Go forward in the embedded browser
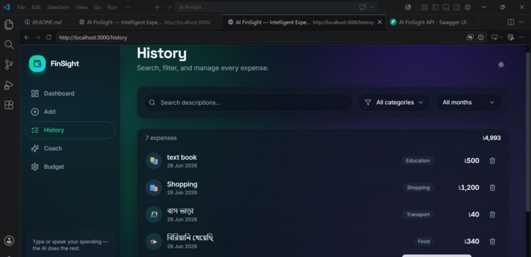 click(38, 38)
